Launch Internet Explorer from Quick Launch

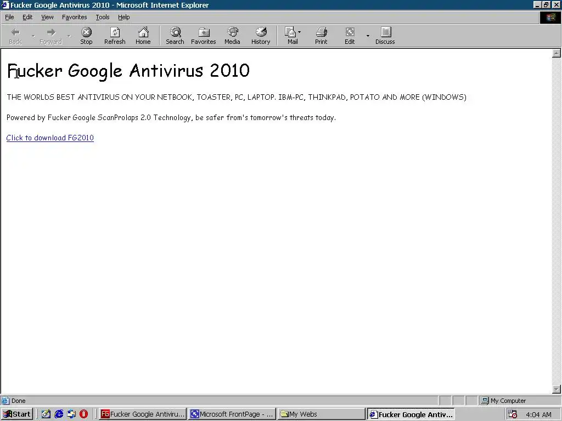(x=58, y=414)
